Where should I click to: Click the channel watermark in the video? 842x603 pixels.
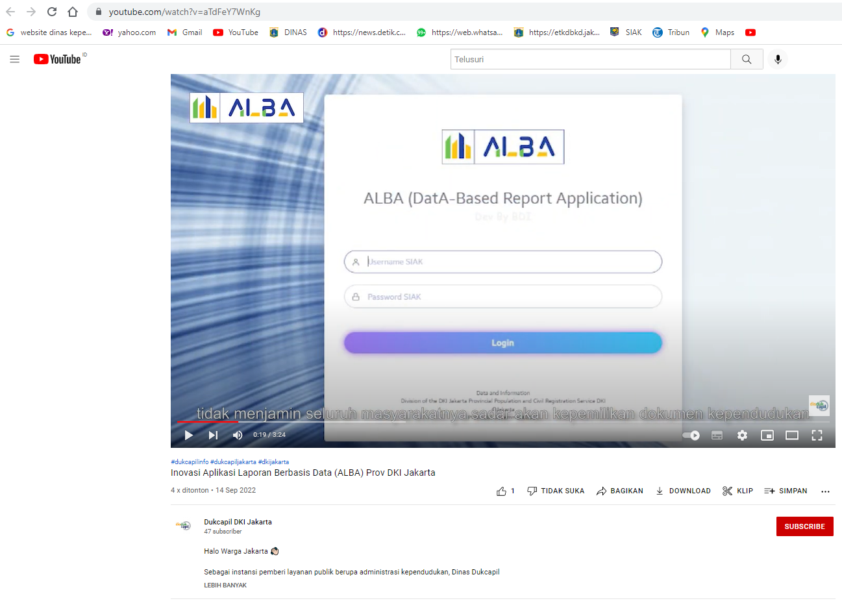819,406
